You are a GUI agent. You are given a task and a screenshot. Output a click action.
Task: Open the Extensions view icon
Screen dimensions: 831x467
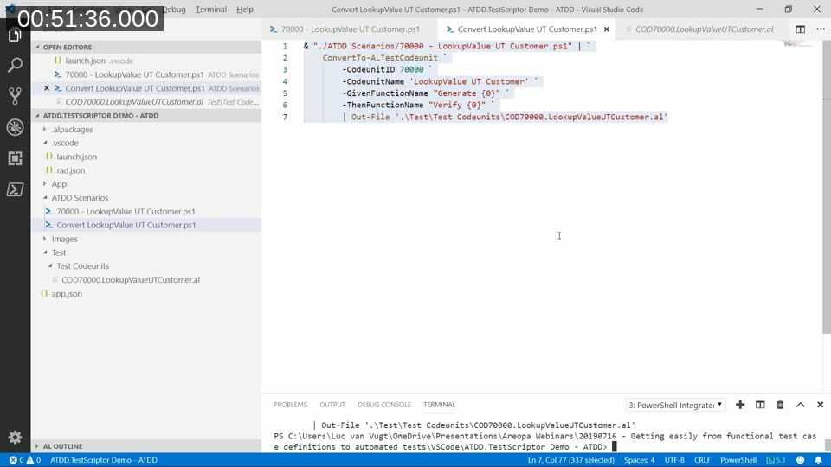(15, 157)
